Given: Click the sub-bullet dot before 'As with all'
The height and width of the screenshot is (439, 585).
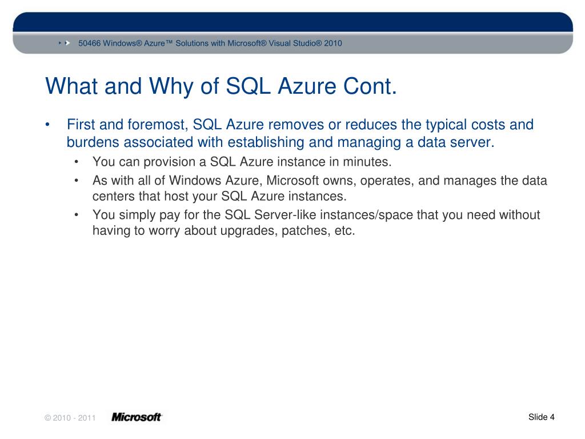Looking at the screenshot, I should (x=76, y=181).
